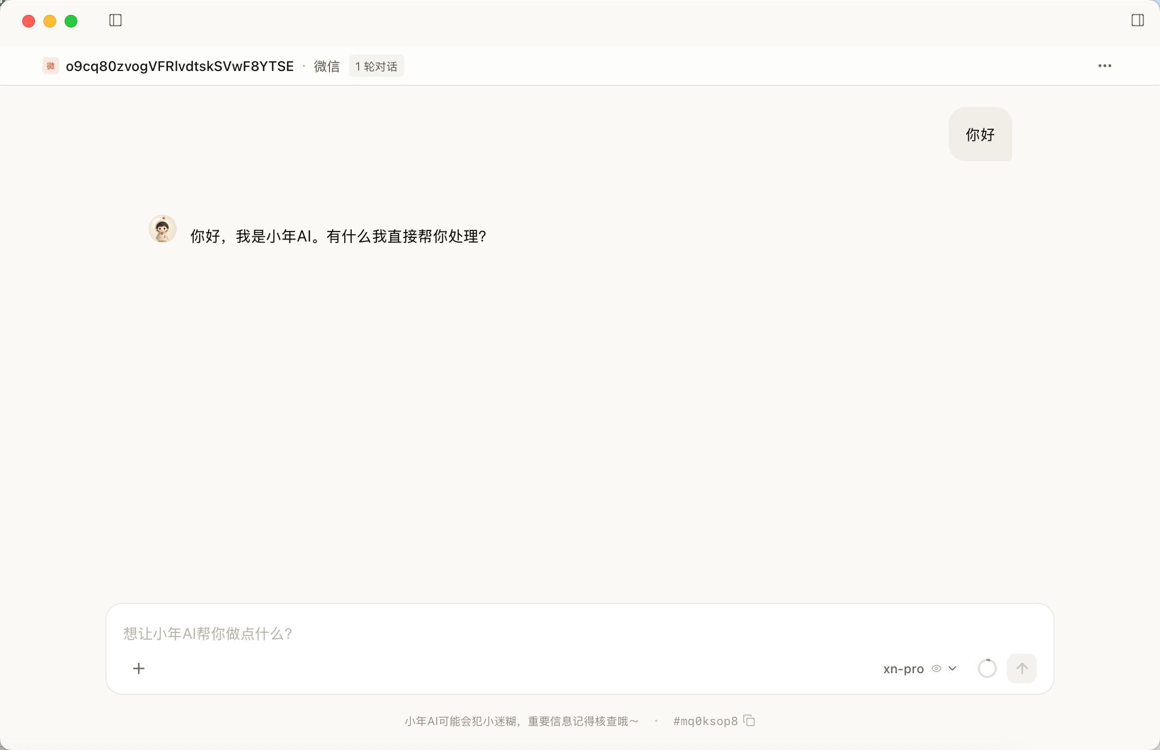This screenshot has height=750, width=1160.
Task: Click the 1 轮对话 badge
Action: (376, 66)
